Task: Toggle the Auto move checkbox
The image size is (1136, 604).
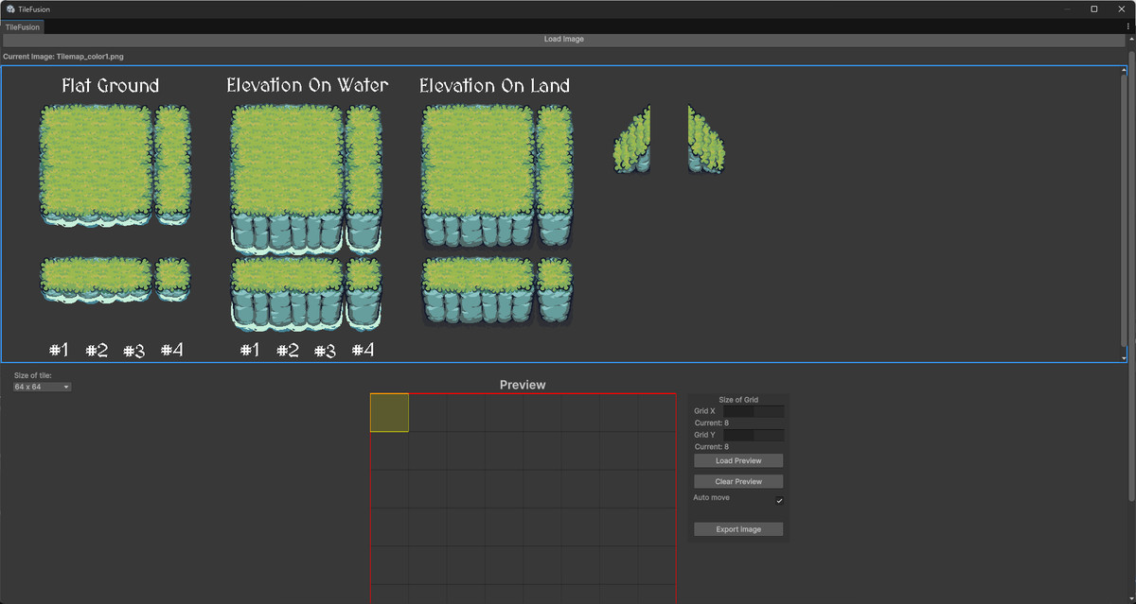Action: [x=779, y=500]
